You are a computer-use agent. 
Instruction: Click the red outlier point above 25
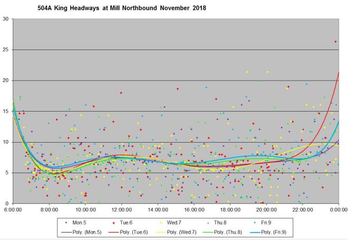(x=335, y=42)
